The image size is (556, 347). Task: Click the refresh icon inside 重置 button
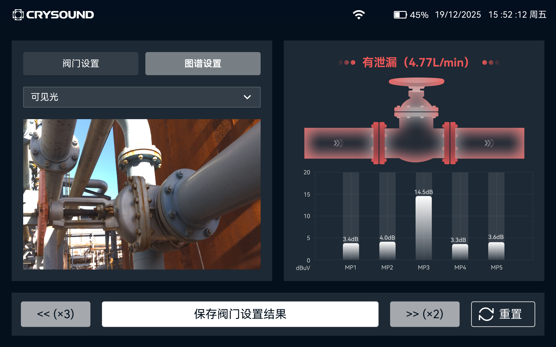point(486,314)
